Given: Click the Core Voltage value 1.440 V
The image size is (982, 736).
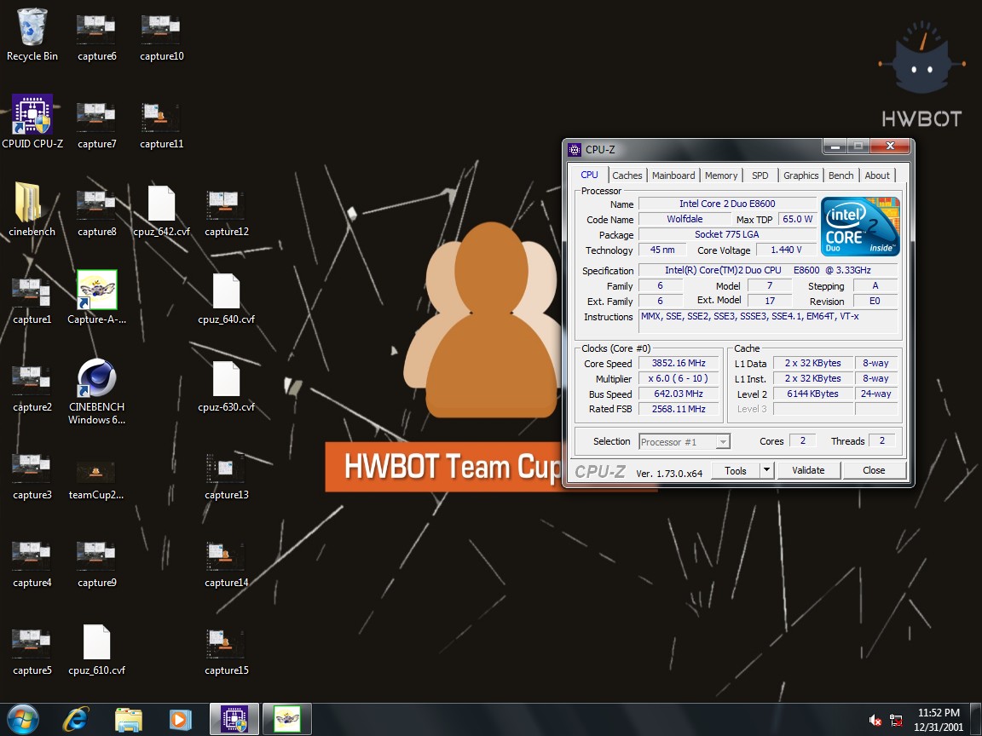Looking at the screenshot, I should pyautogui.click(x=786, y=250).
